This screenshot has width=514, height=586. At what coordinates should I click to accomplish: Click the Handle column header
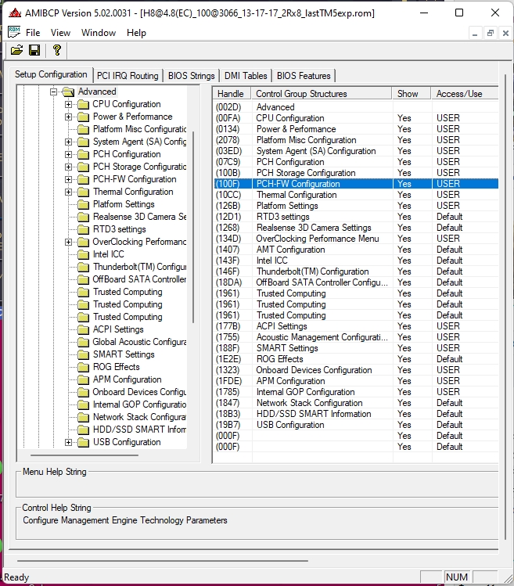(232, 93)
